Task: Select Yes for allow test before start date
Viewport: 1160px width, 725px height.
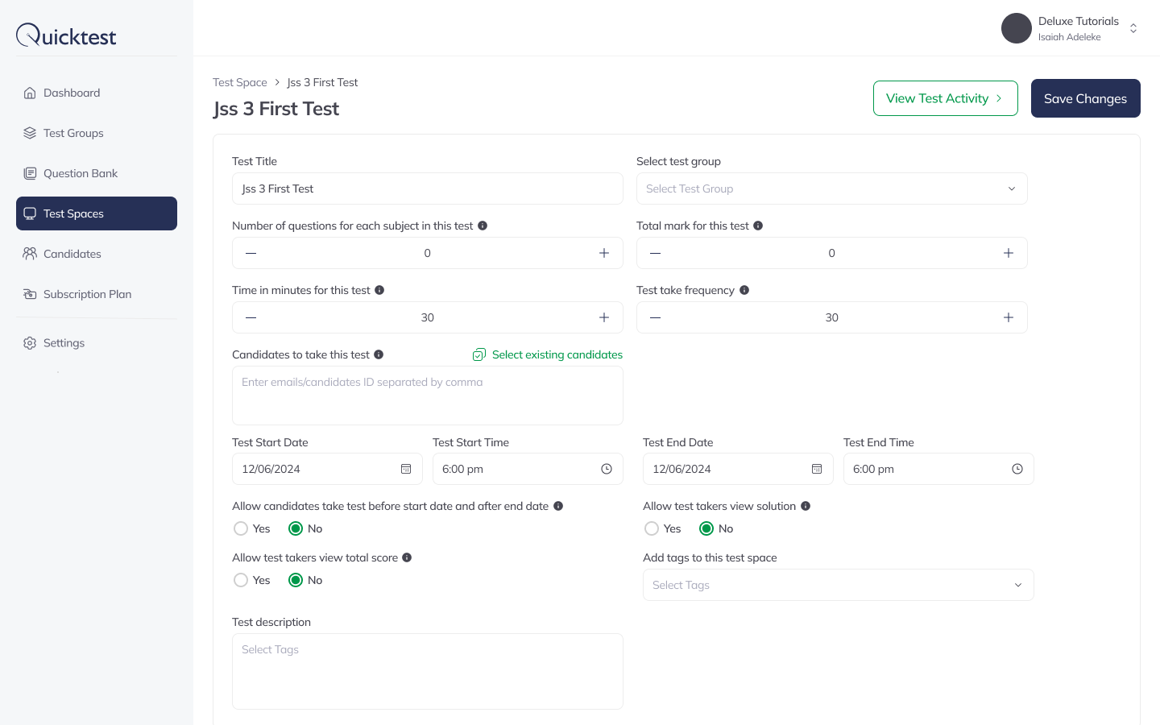Action: [x=241, y=528]
